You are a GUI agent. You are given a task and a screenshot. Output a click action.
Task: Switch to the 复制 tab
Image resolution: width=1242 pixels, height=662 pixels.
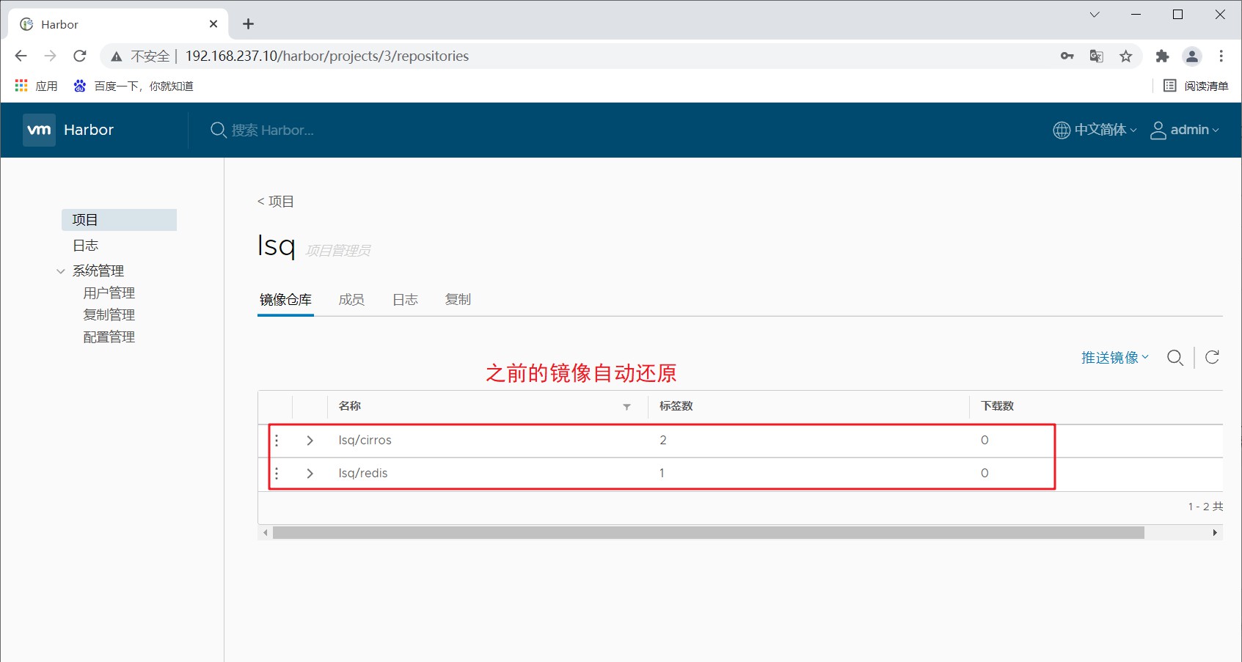458,300
